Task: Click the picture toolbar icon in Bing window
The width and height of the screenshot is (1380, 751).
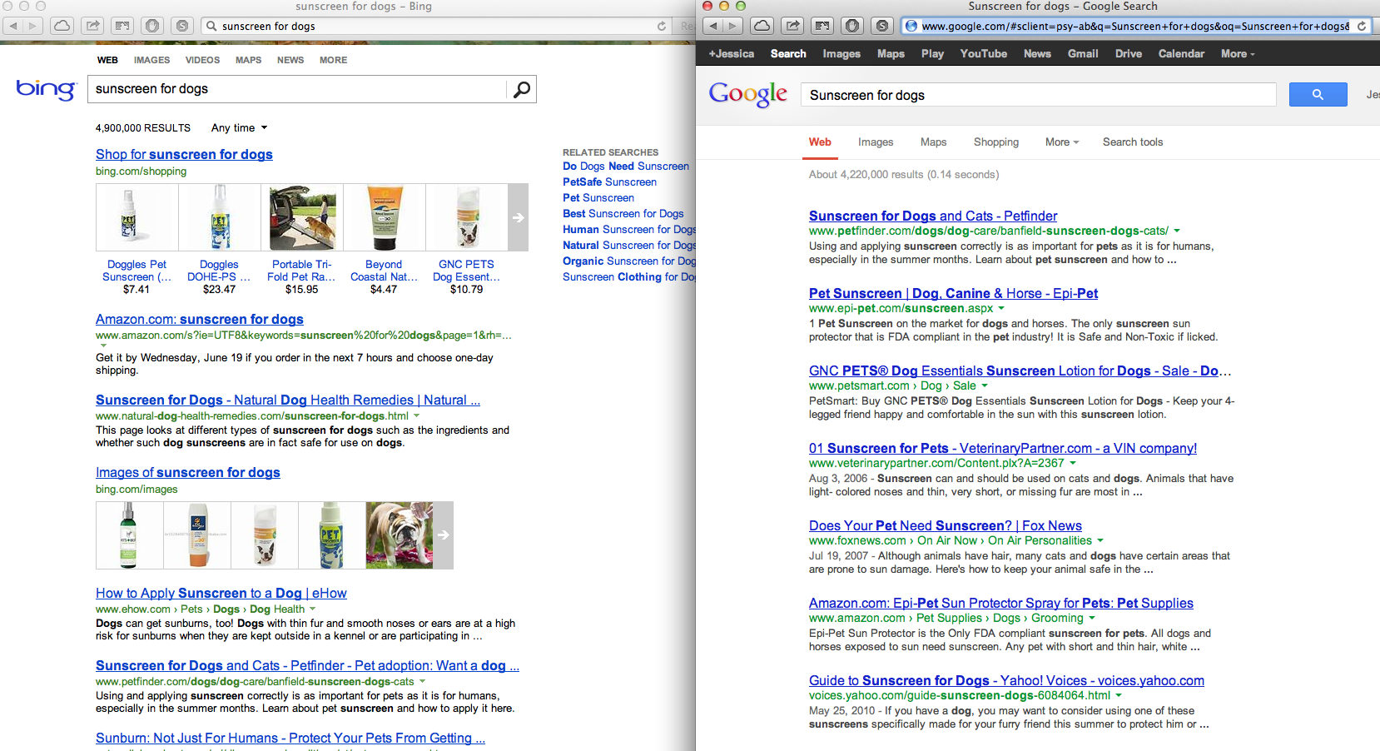Action: (122, 26)
